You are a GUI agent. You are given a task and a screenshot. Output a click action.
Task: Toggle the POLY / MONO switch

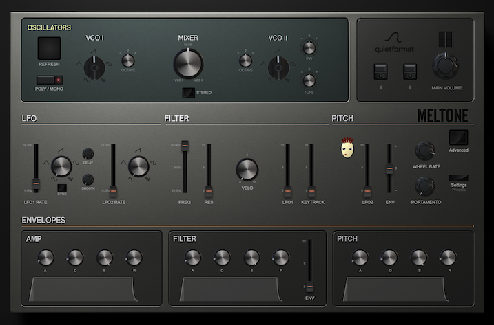click(x=50, y=80)
